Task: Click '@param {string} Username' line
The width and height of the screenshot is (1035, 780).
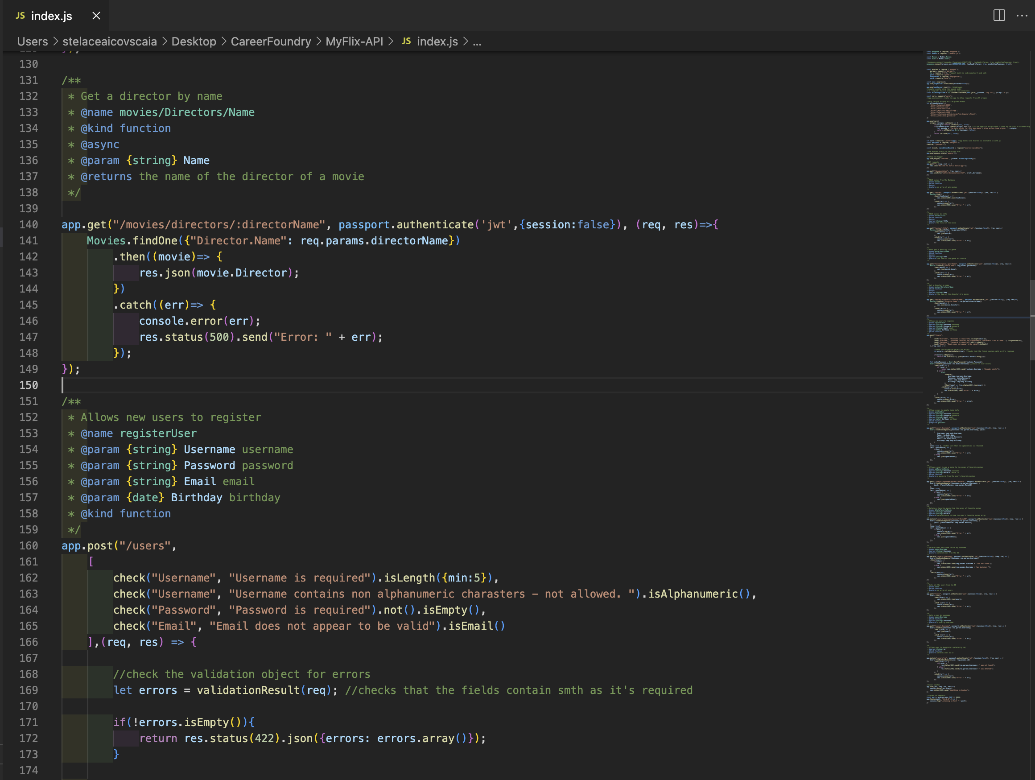Action: click(187, 449)
